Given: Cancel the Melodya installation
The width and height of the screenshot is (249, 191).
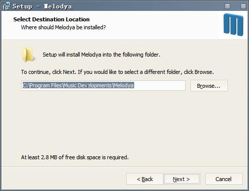Looking at the screenshot, I should [x=224, y=179].
